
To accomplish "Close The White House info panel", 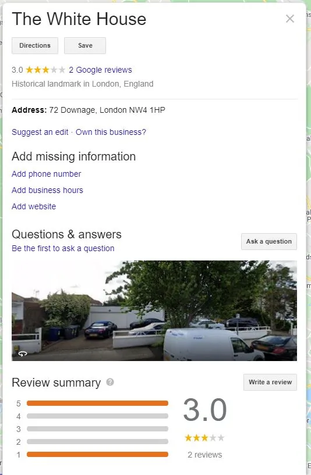I will [290, 19].
